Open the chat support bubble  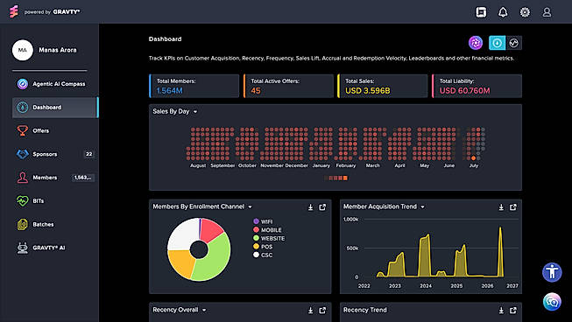coord(552,302)
